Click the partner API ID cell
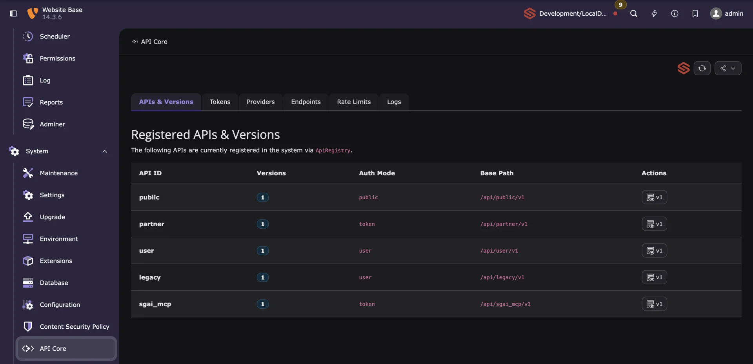The image size is (753, 364). pyautogui.click(x=152, y=224)
